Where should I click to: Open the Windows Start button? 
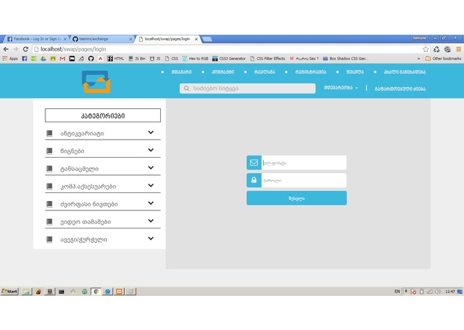tap(9, 291)
